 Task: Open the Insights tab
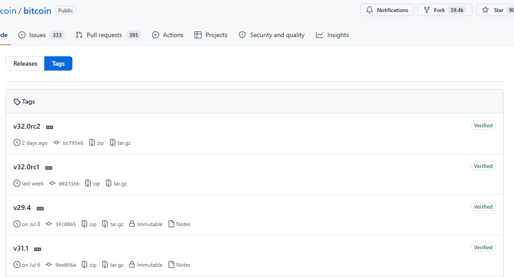click(333, 35)
